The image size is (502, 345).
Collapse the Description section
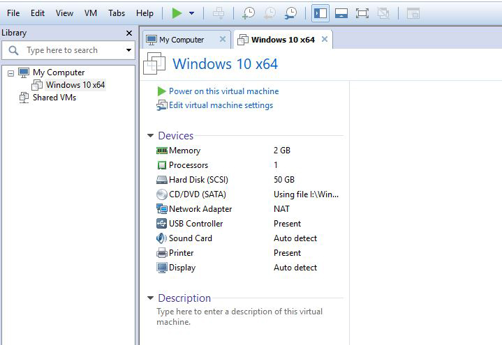point(150,298)
